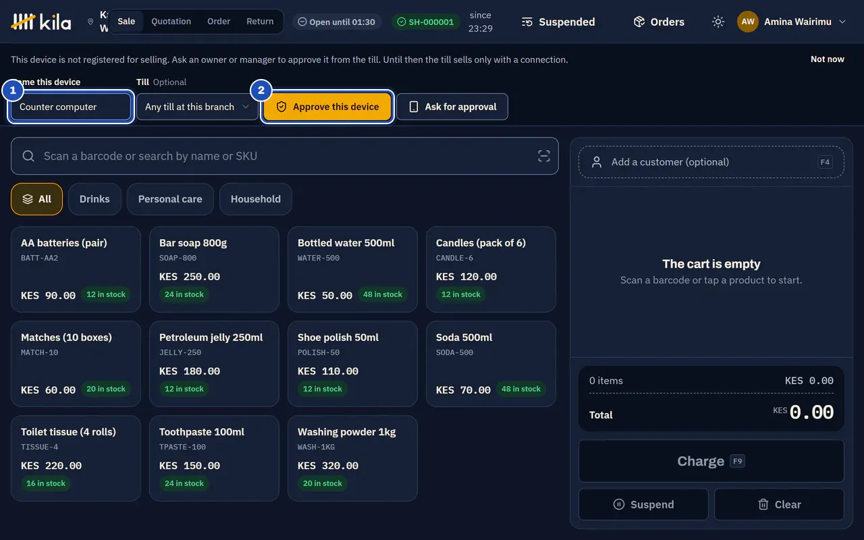Suspend the current sale
This screenshot has height=540, width=864.
tap(643, 504)
